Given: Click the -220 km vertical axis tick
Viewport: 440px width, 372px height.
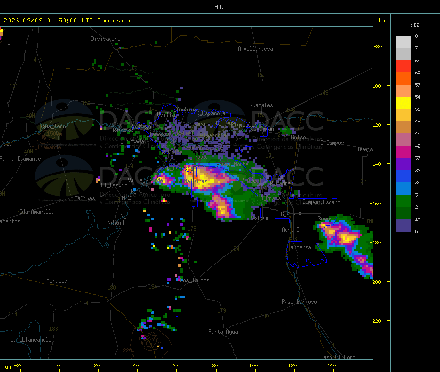Looking at the screenshot, I should point(375,321).
